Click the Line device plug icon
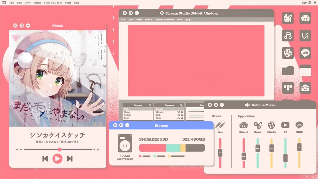318x179 pixels. 220,125
